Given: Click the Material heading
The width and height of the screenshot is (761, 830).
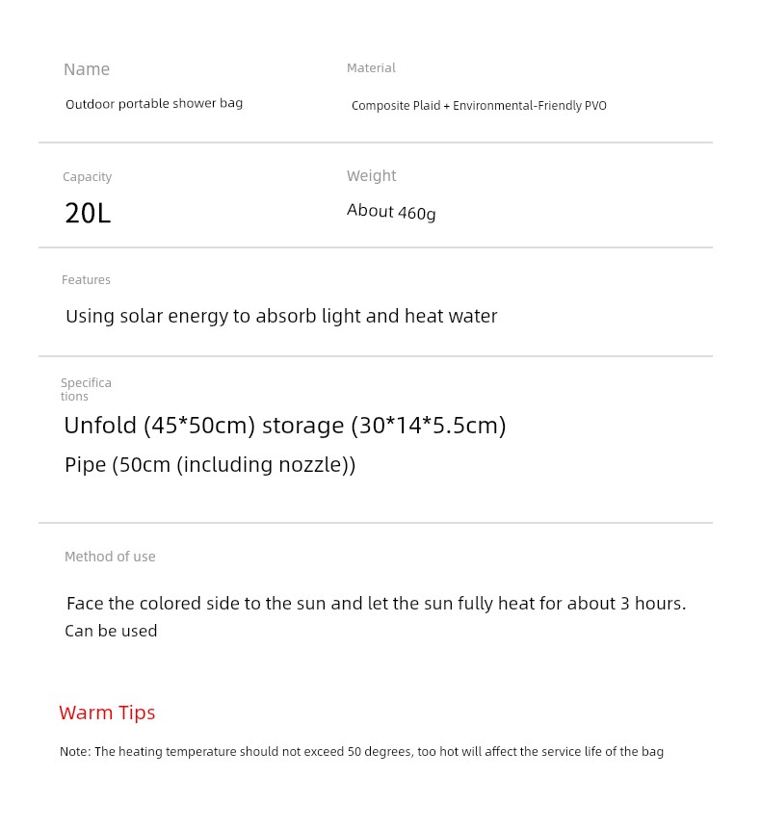Looking at the screenshot, I should tap(371, 67).
